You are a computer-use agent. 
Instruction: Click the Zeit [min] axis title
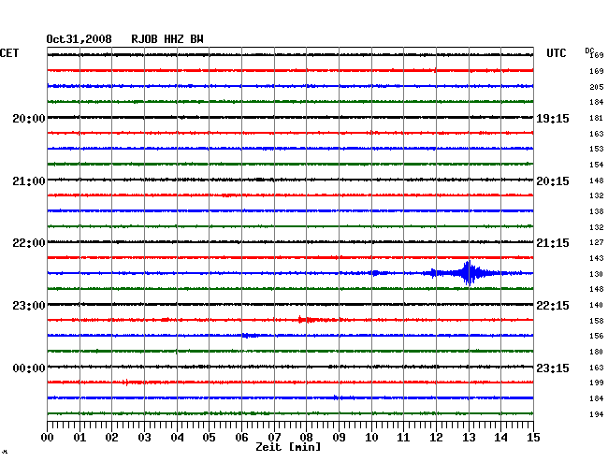[x=288, y=447]
